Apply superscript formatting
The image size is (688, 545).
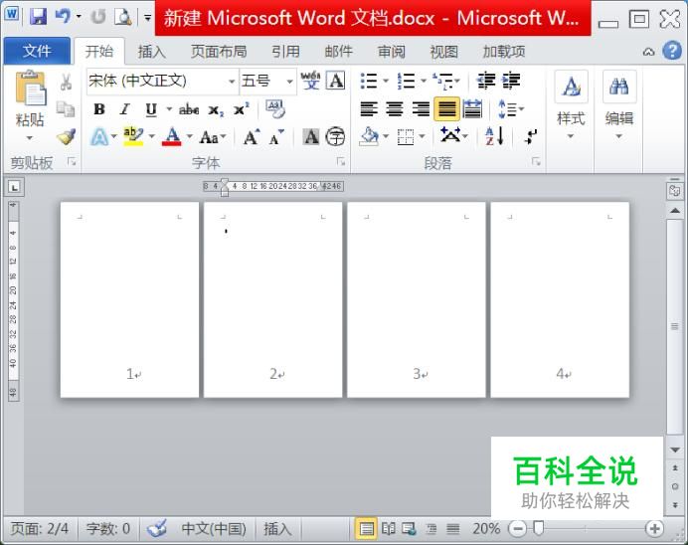[242, 108]
